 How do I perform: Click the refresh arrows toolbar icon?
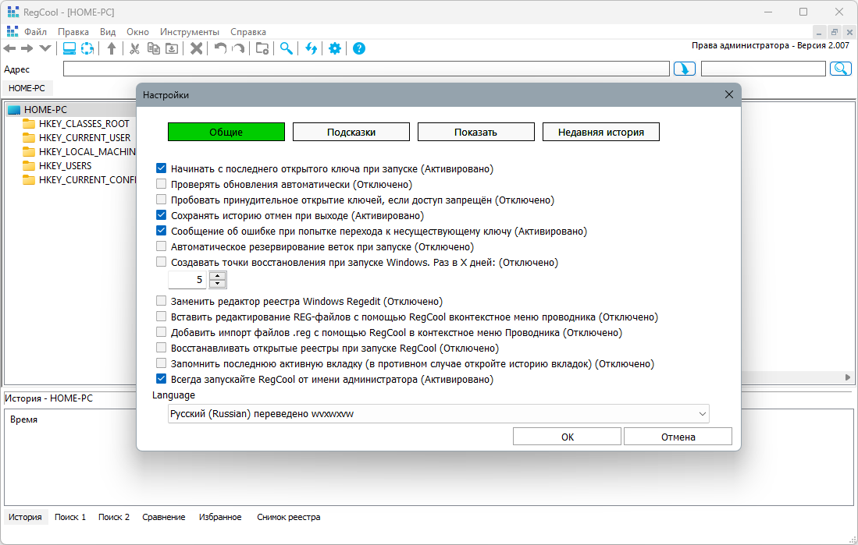312,48
